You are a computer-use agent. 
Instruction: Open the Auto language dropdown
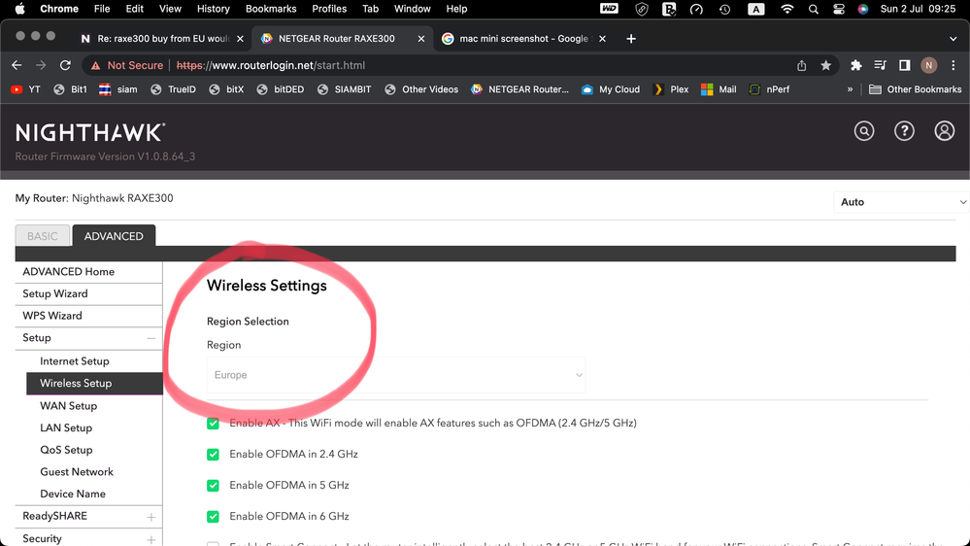coord(901,202)
